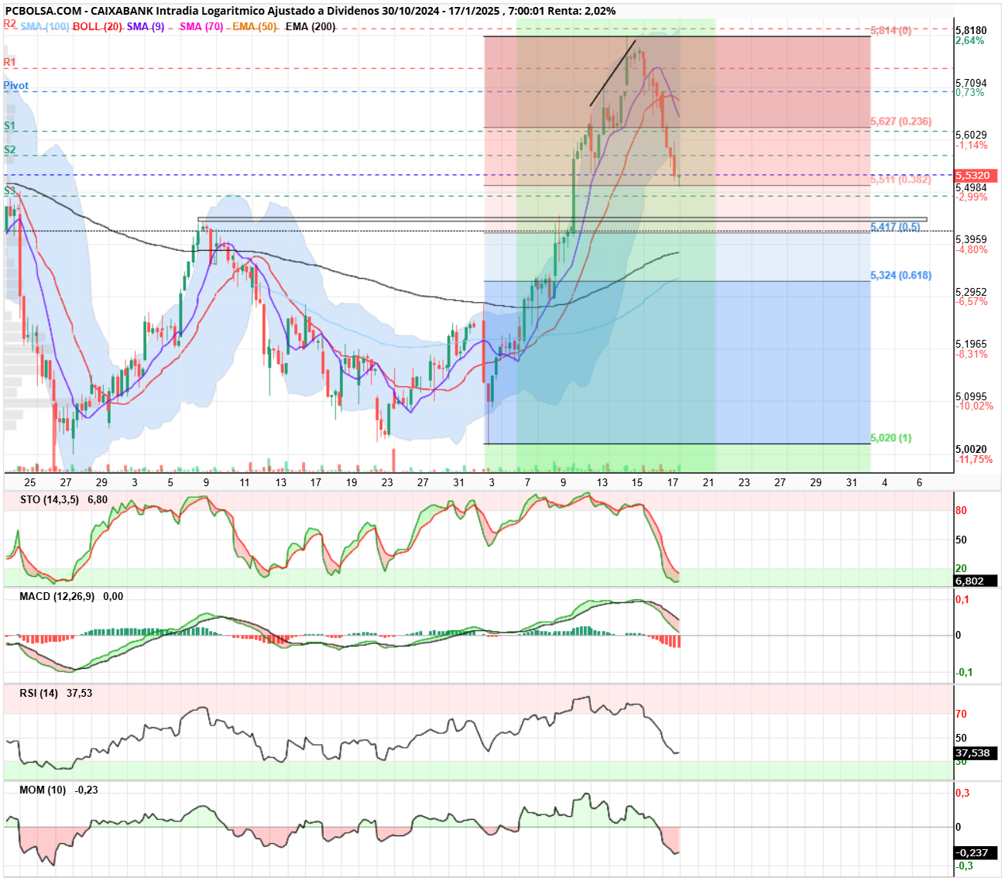Select Fibonacci label 5,814 (0)

[x=890, y=30]
